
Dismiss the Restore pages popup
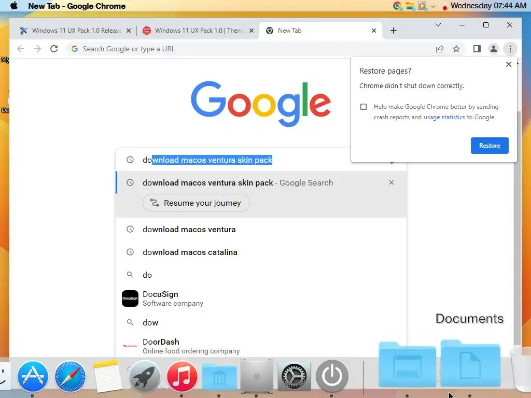(508, 64)
